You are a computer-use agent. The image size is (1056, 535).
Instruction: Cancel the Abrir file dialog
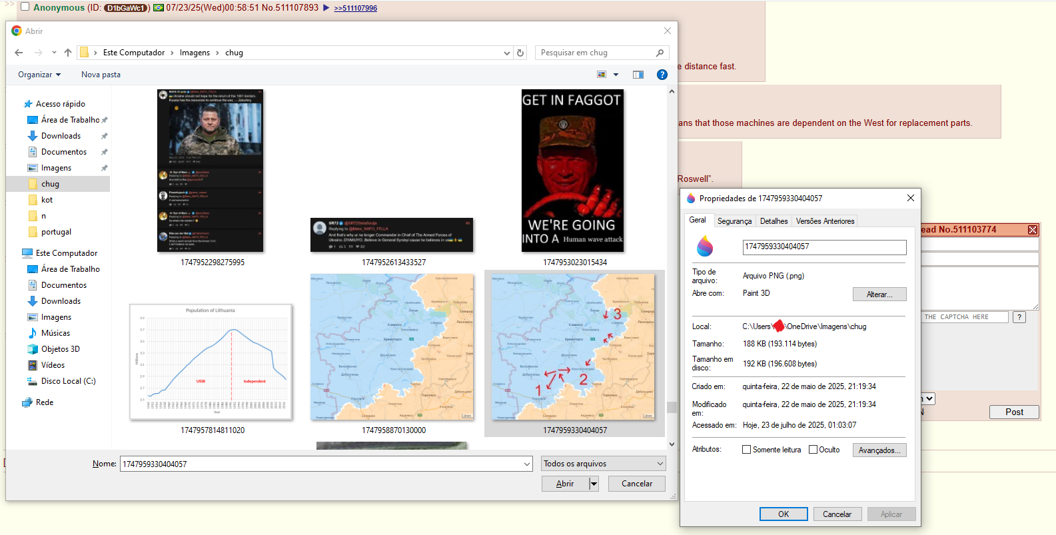click(x=637, y=484)
